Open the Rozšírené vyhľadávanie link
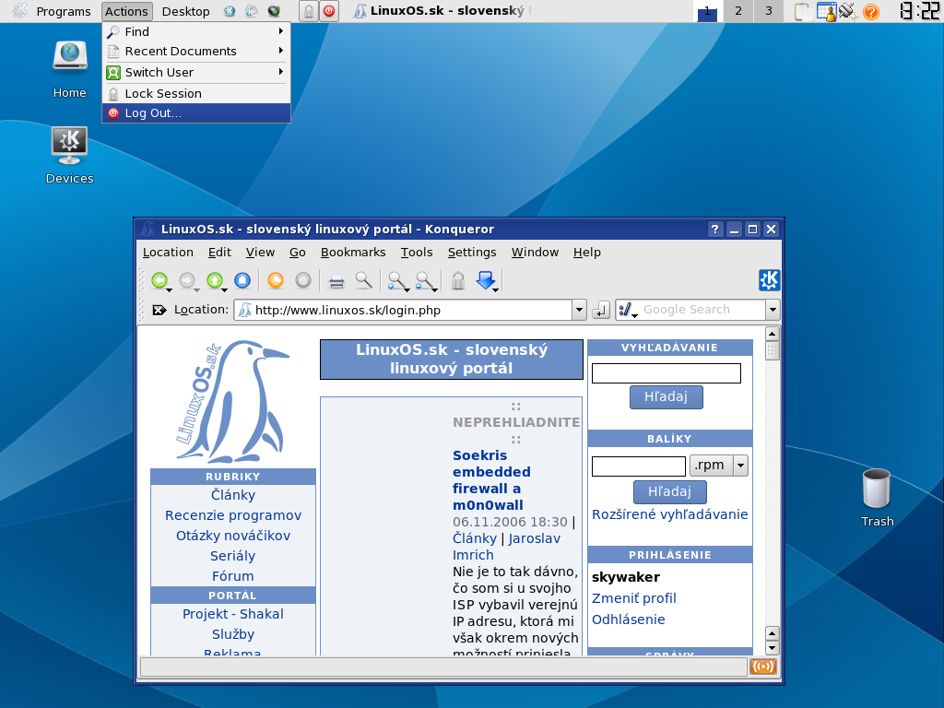944x708 pixels. click(669, 514)
